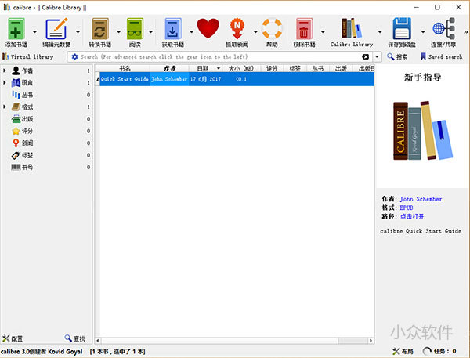Expand the Authors category in tag browser
Image resolution: width=470 pixels, height=358 pixels.
point(5,71)
